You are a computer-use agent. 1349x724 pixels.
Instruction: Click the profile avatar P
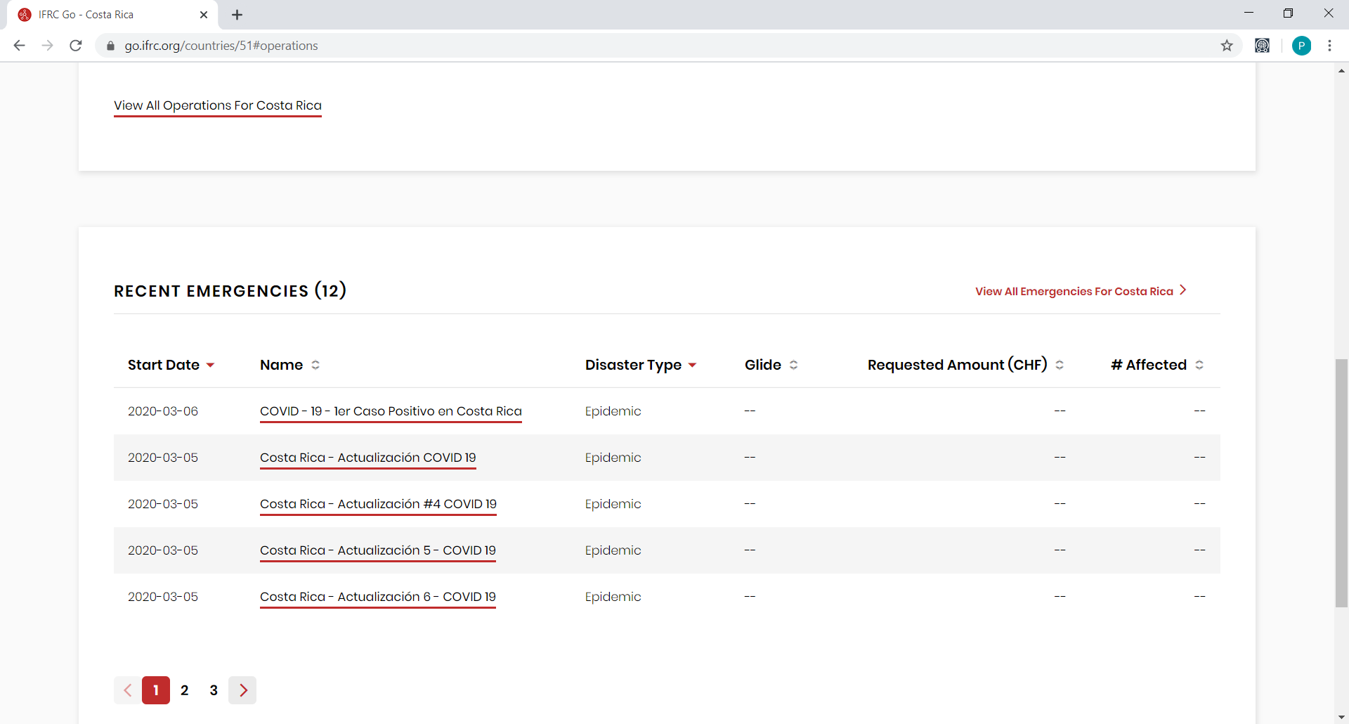click(1302, 45)
